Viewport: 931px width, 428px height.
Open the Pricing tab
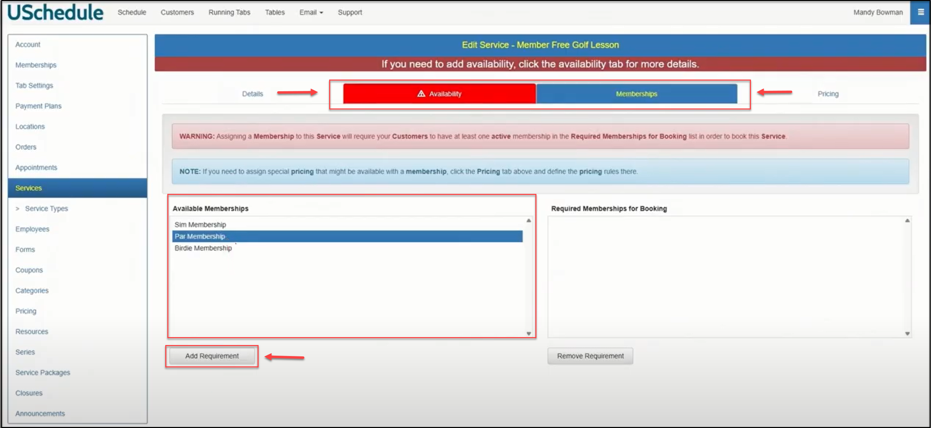(x=828, y=94)
